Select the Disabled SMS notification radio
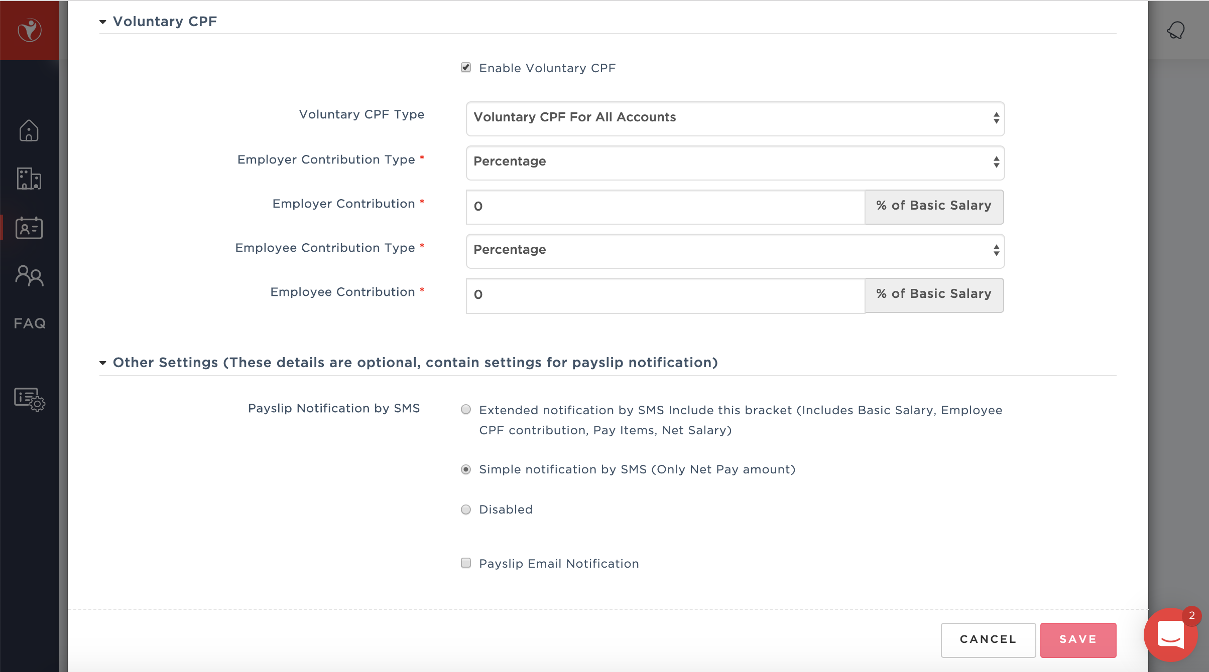Viewport: 1209px width, 672px height. coord(466,510)
